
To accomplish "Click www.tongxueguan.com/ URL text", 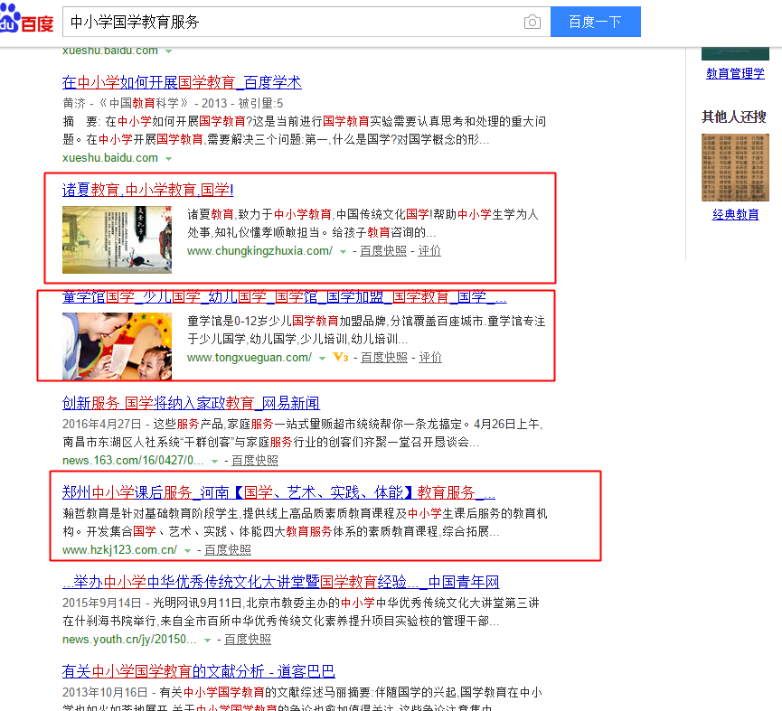I will [250, 357].
